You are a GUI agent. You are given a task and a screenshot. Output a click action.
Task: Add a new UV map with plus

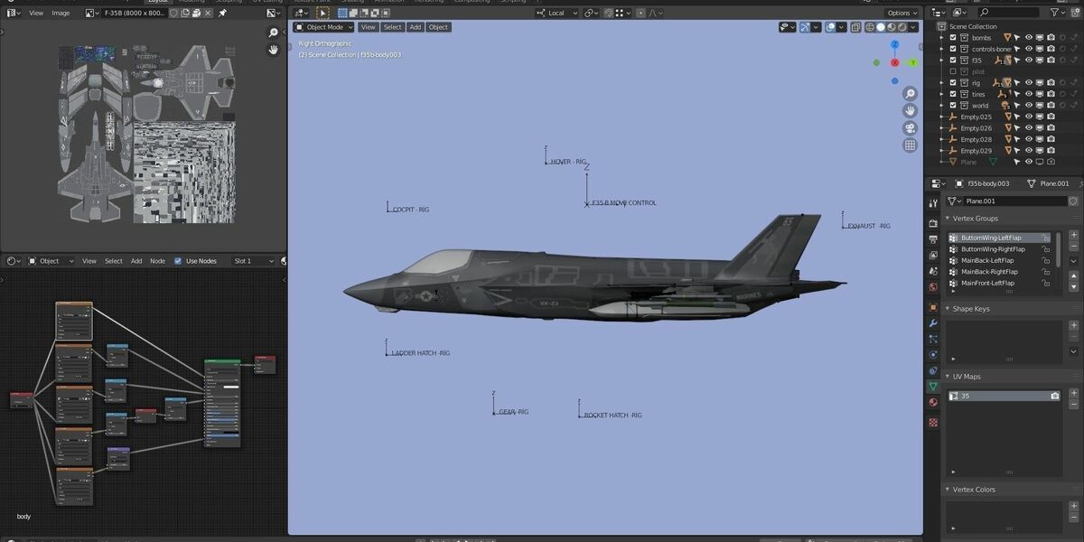pos(1074,394)
